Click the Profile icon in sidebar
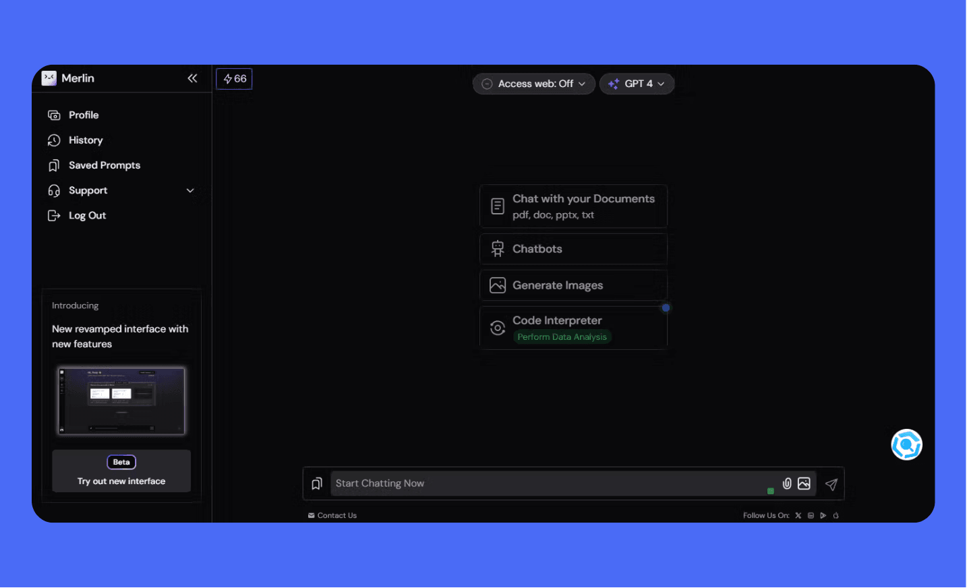This screenshot has height=588, width=967. pos(54,115)
